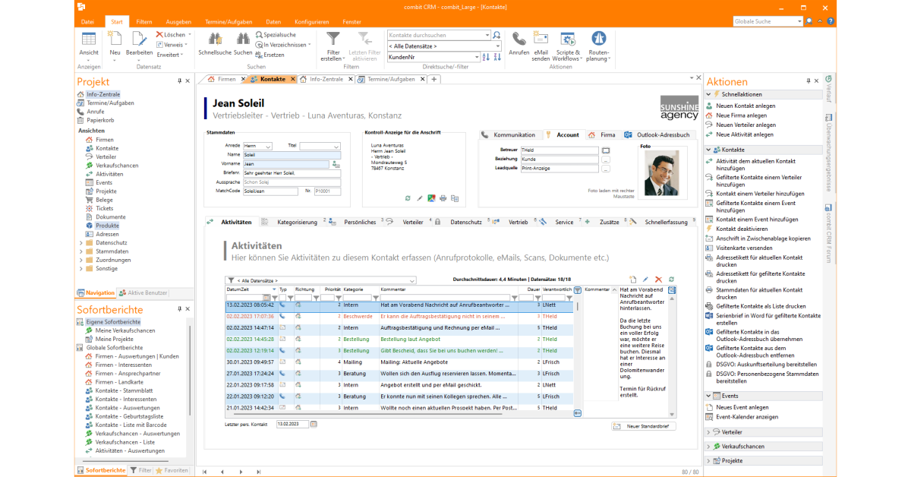
Task: Click the search magnifier beside Kontakte durchsuchen
Action: point(497,35)
